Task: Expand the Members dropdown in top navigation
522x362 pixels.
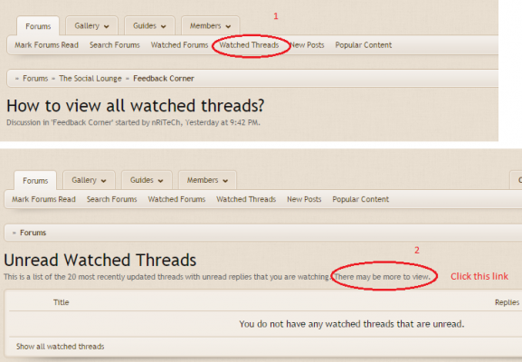Action: point(210,26)
